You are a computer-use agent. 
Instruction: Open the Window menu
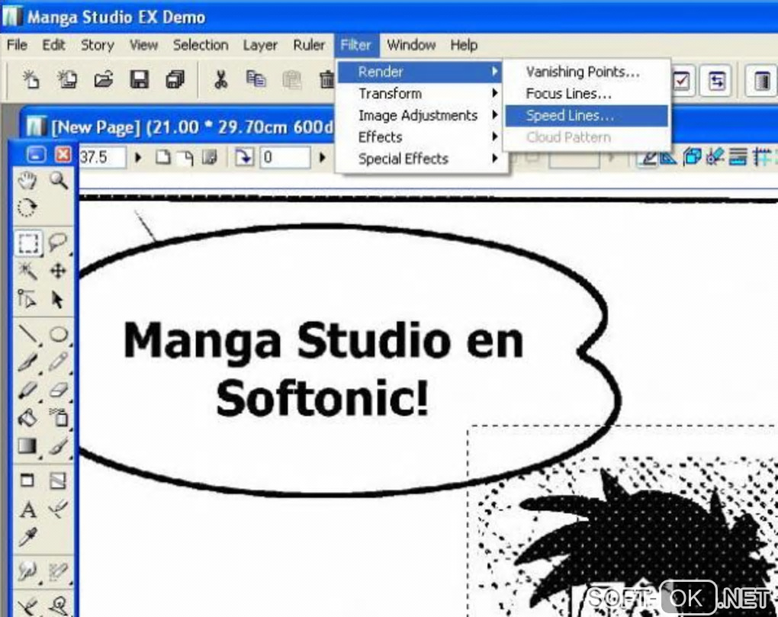[x=411, y=45]
